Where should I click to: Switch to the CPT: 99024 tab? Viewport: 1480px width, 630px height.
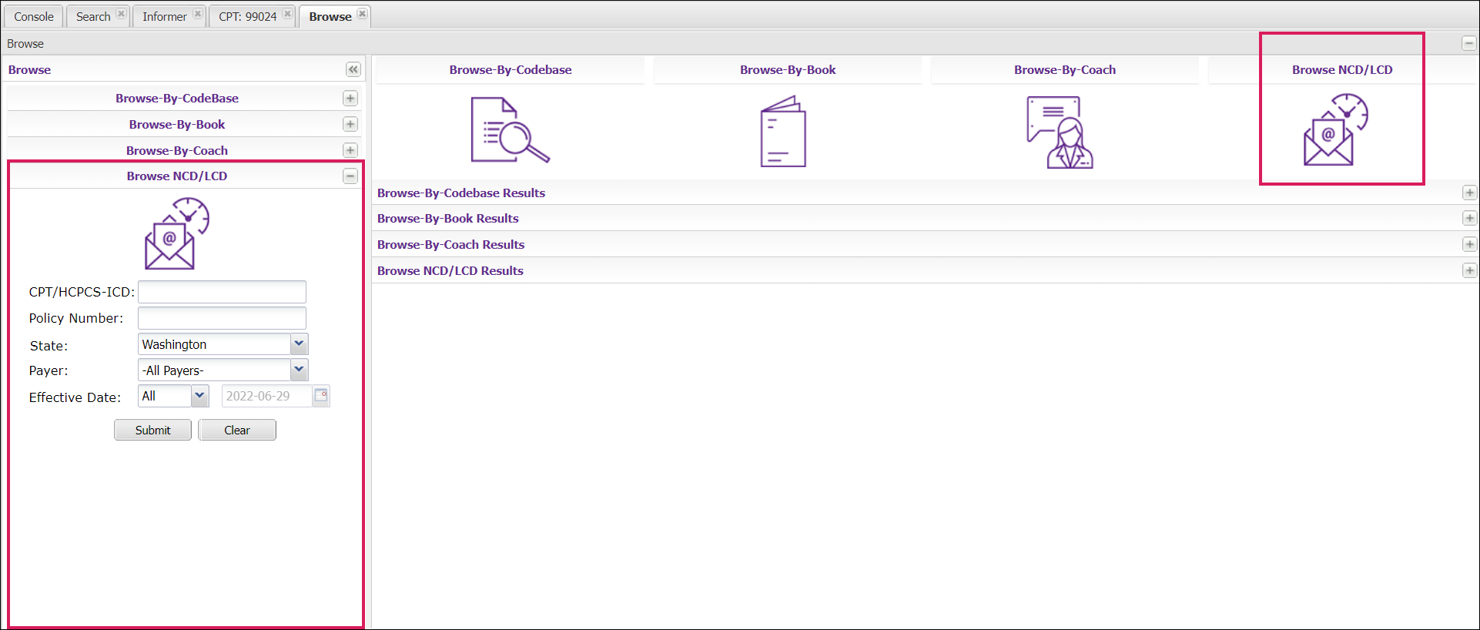[x=247, y=17]
